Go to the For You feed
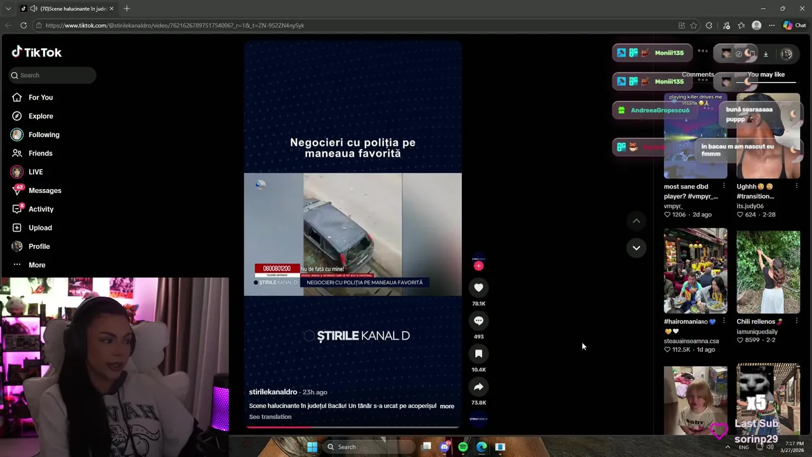Viewport: 812px width, 457px height. click(x=41, y=97)
